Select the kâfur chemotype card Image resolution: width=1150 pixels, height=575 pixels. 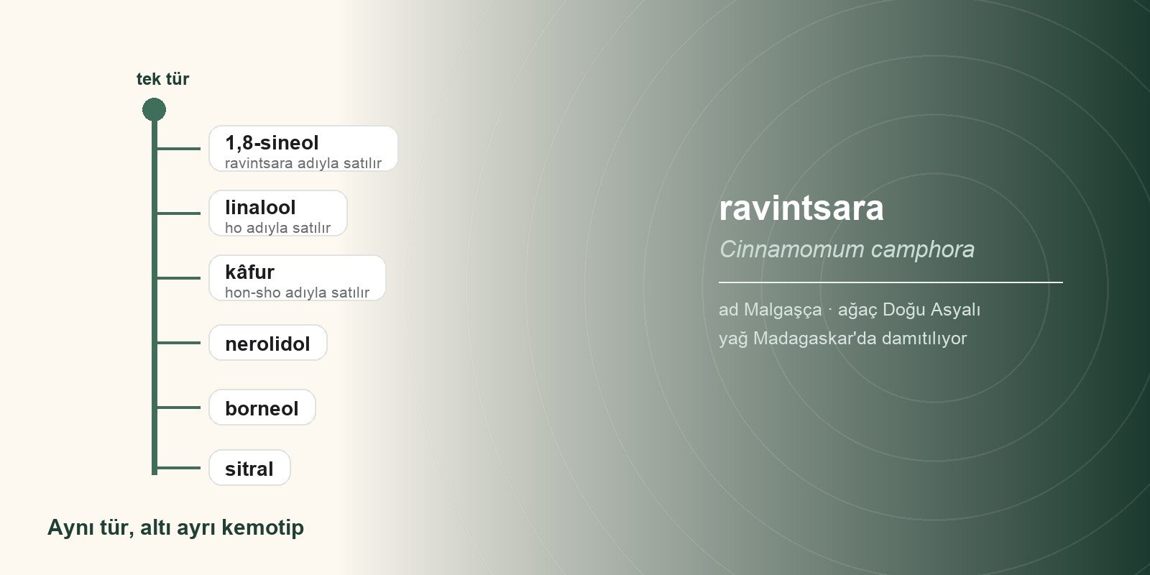pyautogui.click(x=298, y=278)
